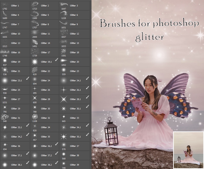Click the size value 2000
204x169 pixels.
click(35, 37)
